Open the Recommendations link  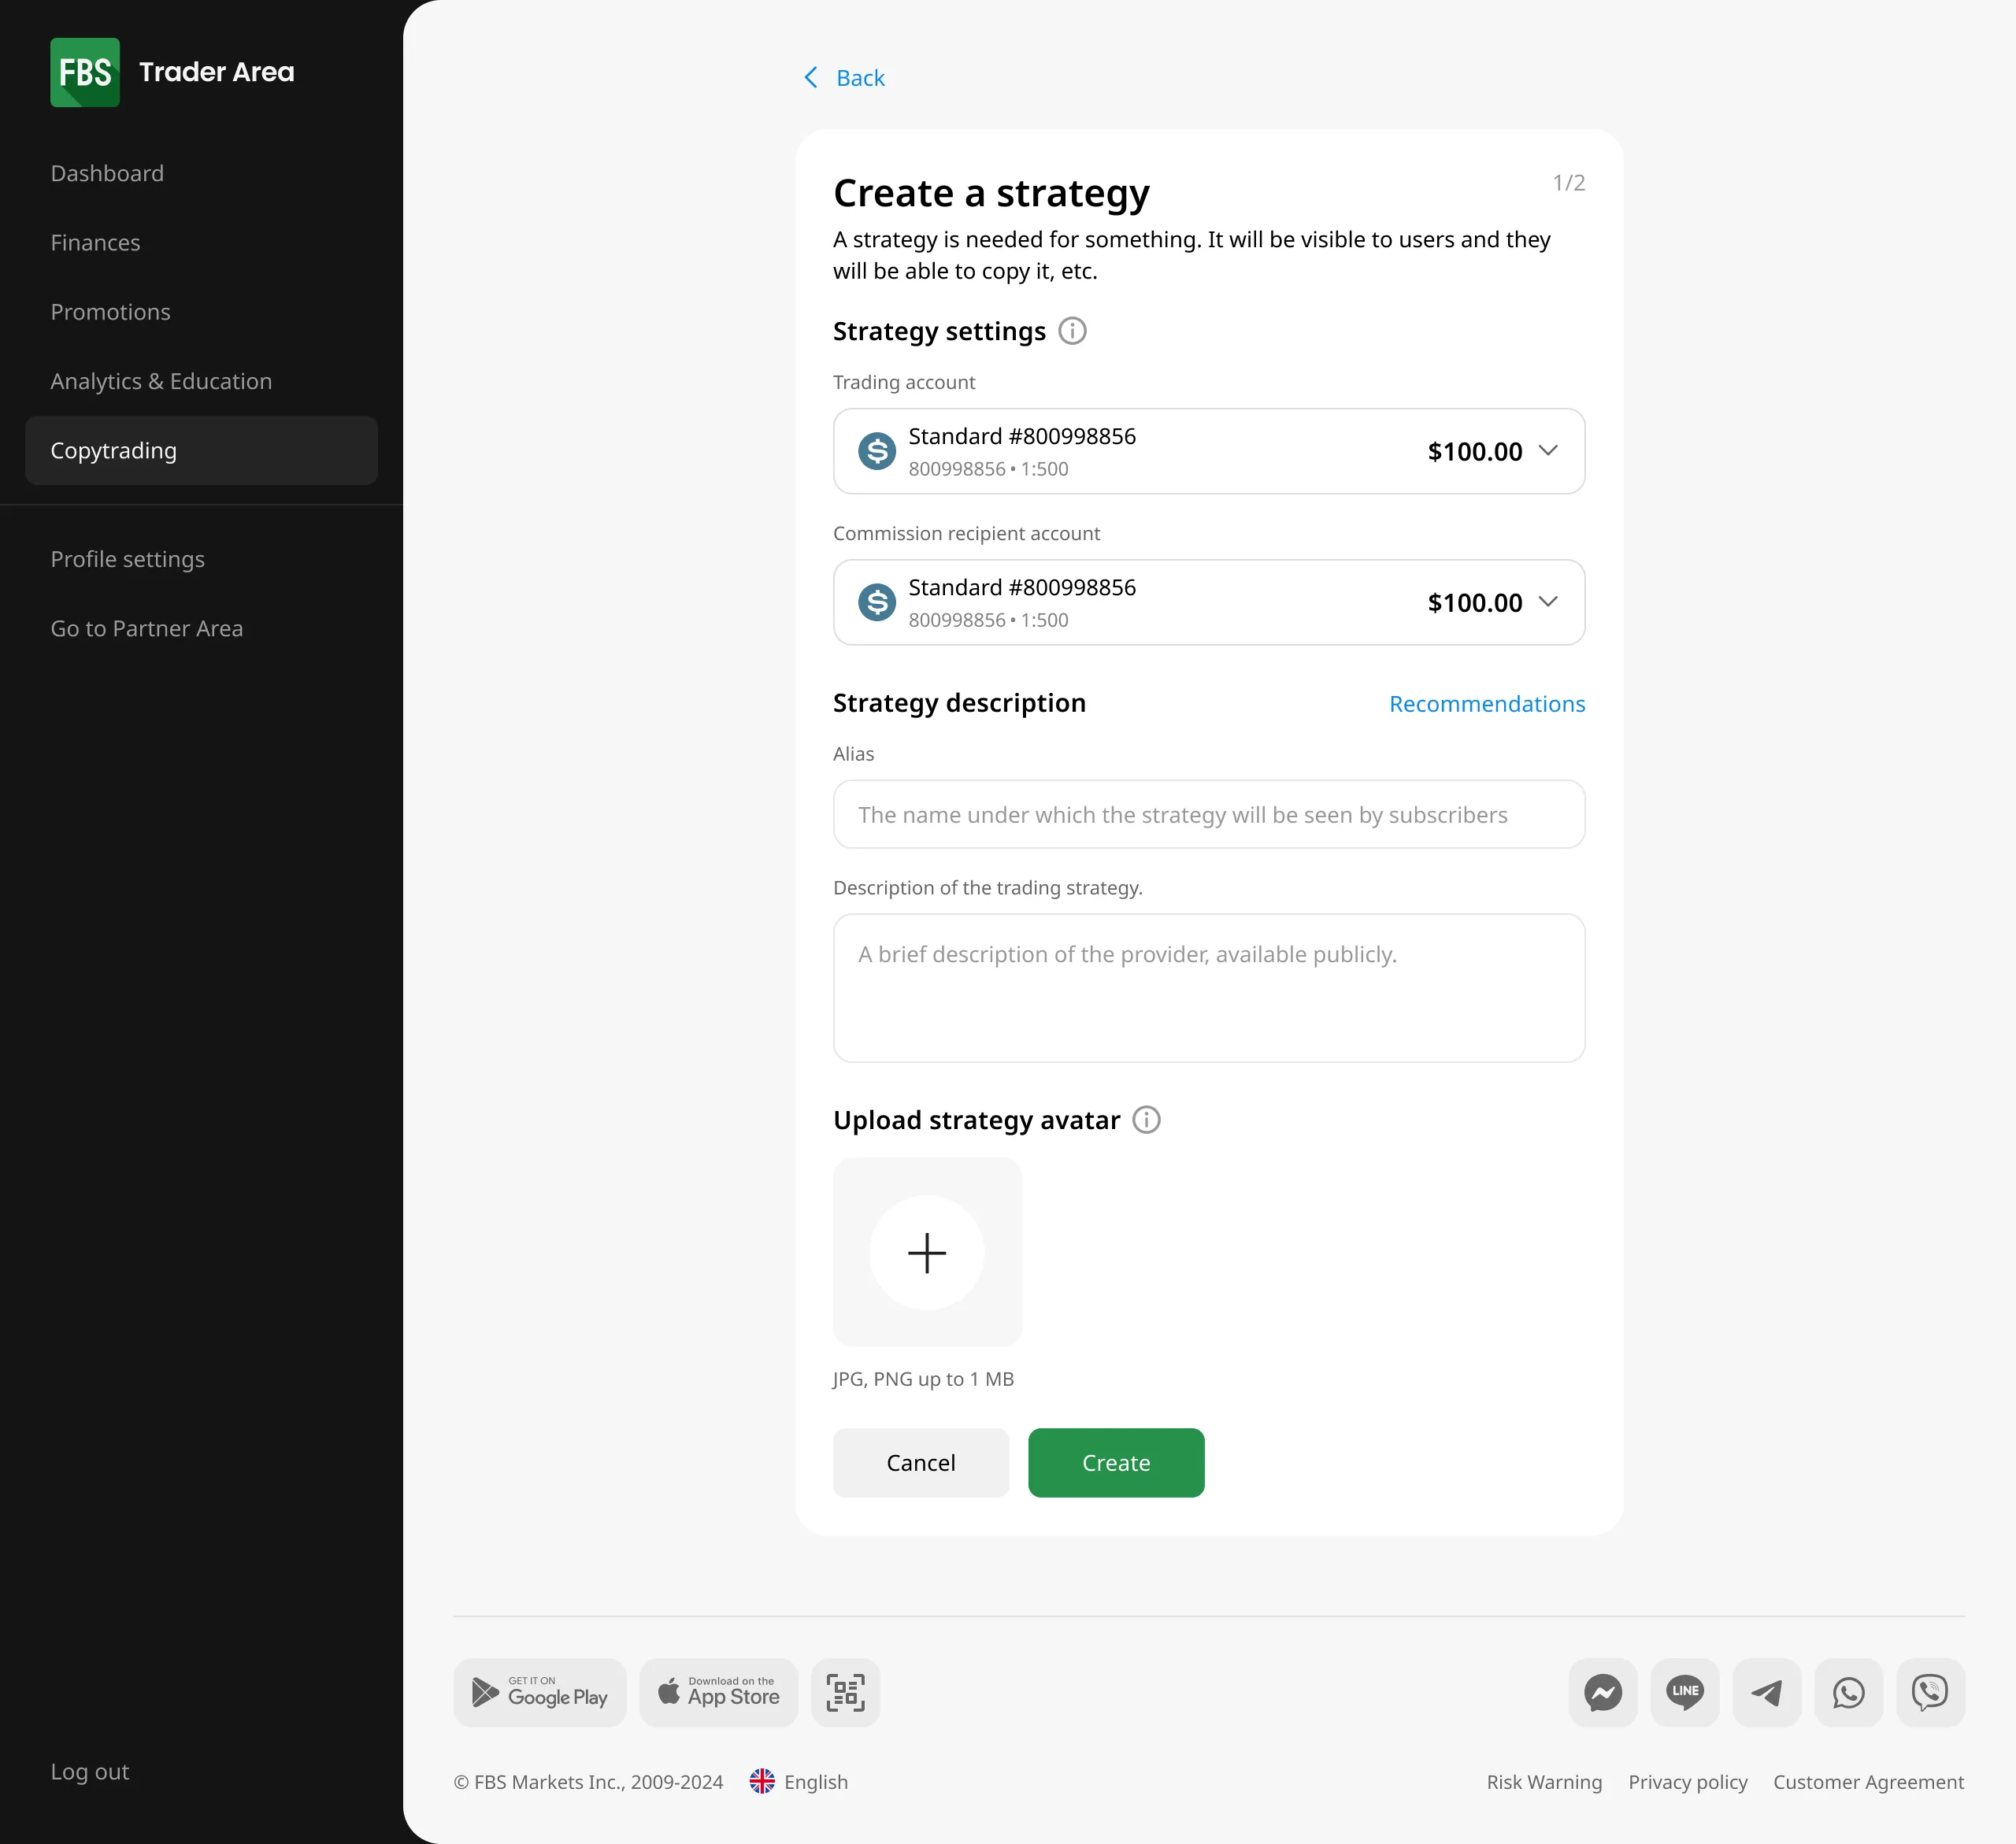click(x=1487, y=704)
